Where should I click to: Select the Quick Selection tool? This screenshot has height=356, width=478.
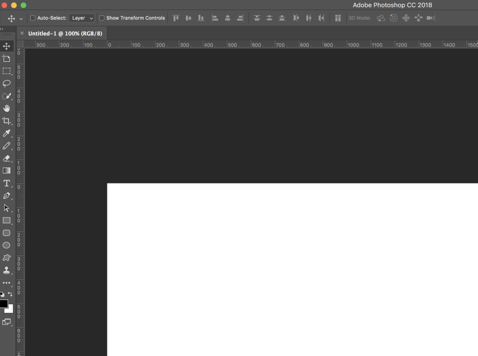[6, 96]
